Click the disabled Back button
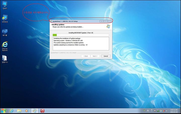The width and height of the screenshot is (181, 114). pos(86,56)
